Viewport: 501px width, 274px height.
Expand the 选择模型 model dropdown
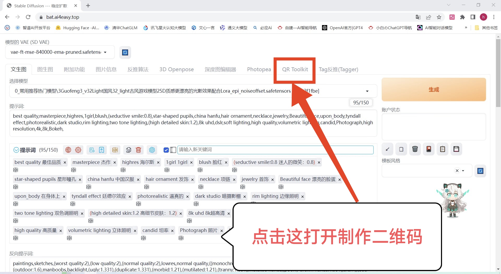tap(367, 91)
